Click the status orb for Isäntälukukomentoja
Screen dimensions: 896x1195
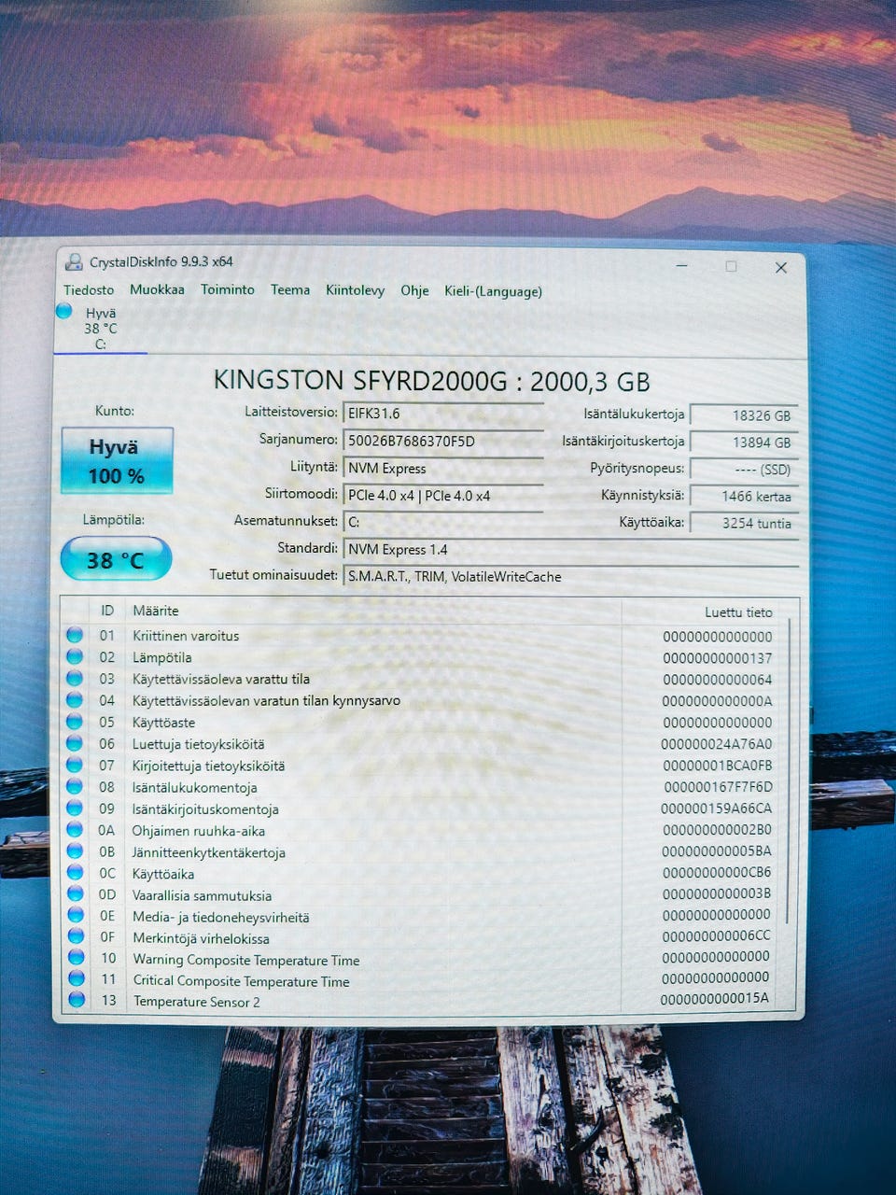coord(75,787)
